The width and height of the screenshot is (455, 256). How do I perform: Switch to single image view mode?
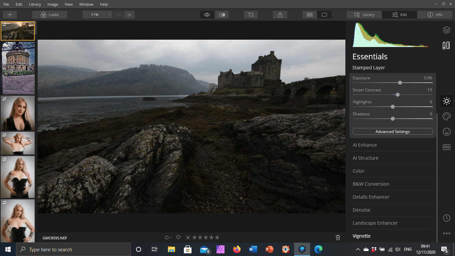pos(324,14)
